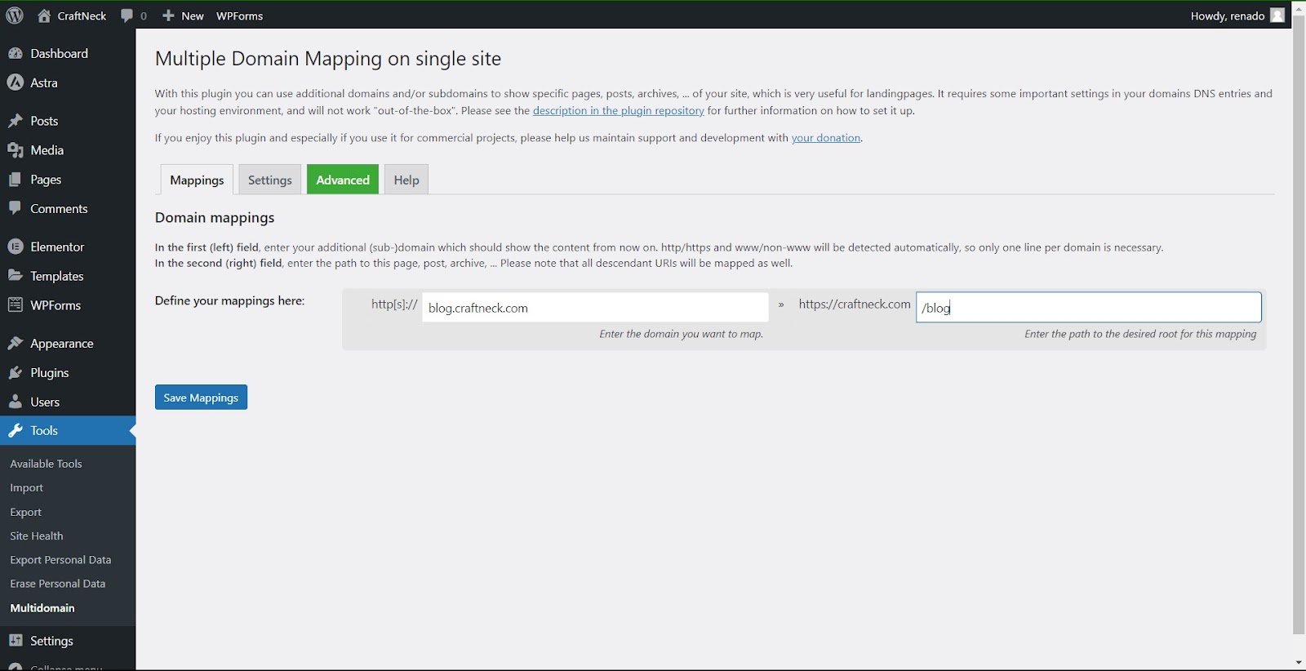1306x671 pixels.
Task: Click the Pages icon in sidebar
Action: [x=16, y=180]
